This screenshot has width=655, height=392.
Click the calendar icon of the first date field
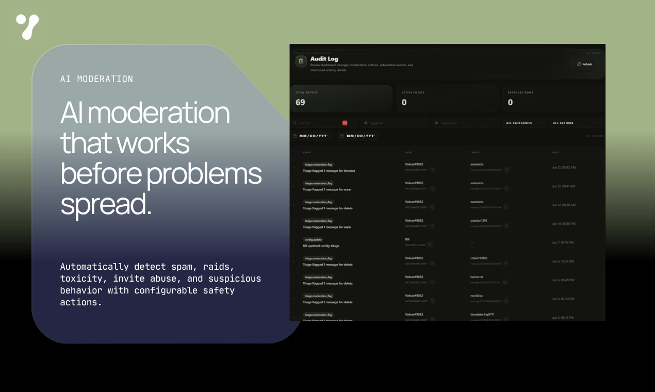tap(295, 136)
